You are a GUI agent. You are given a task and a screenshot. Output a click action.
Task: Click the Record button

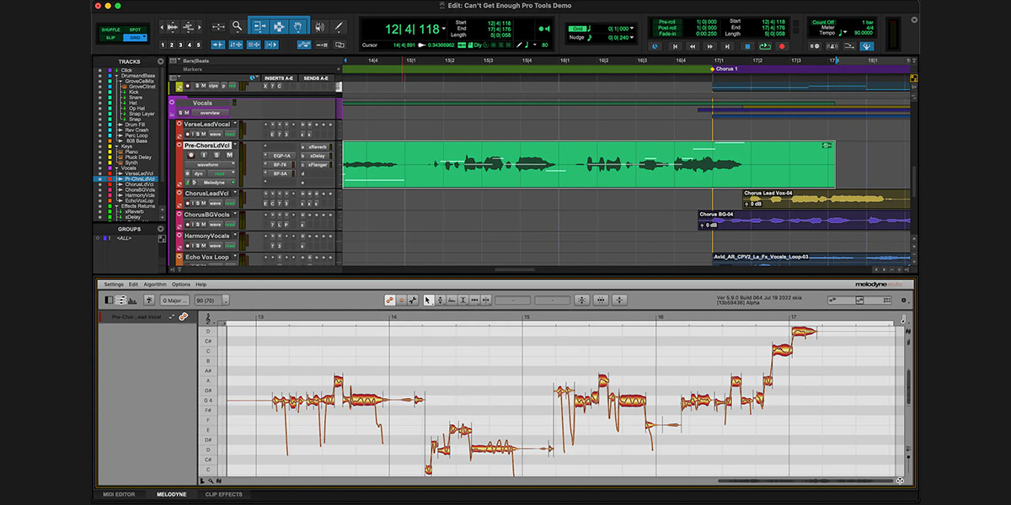click(783, 46)
